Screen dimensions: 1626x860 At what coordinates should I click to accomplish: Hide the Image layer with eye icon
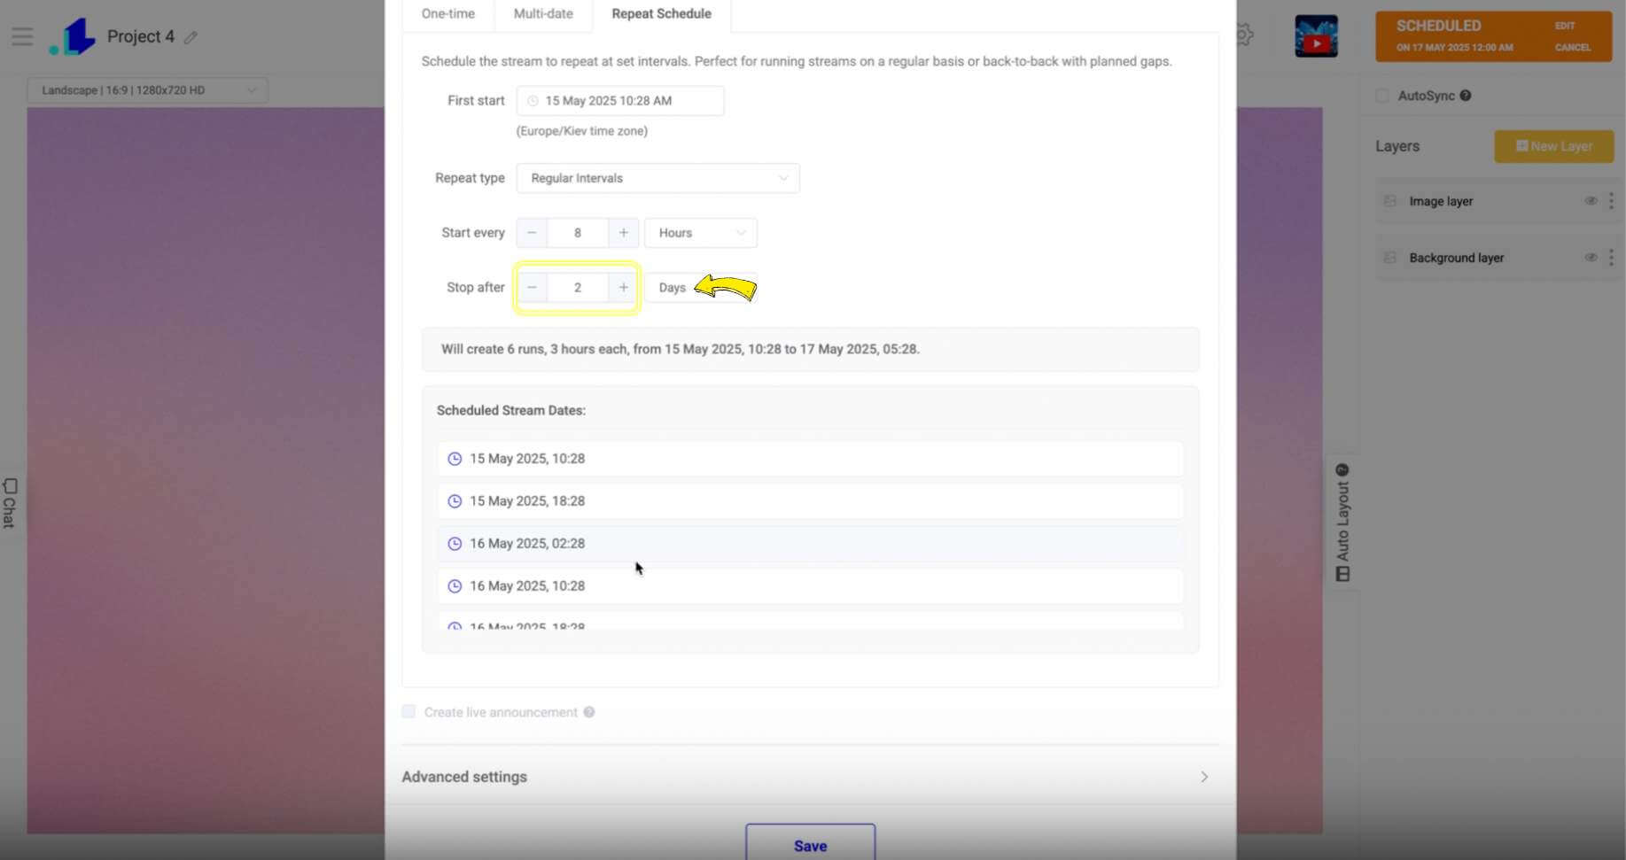click(x=1591, y=201)
